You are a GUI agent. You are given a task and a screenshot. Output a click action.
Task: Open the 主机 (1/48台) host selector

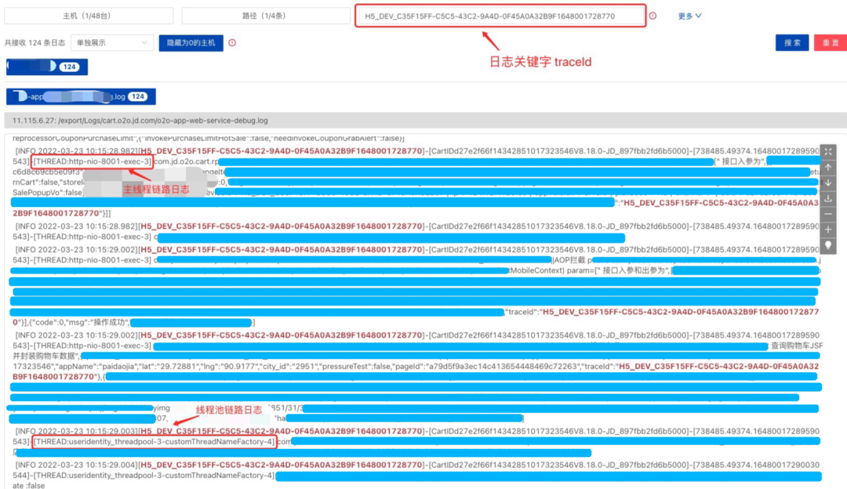point(89,16)
